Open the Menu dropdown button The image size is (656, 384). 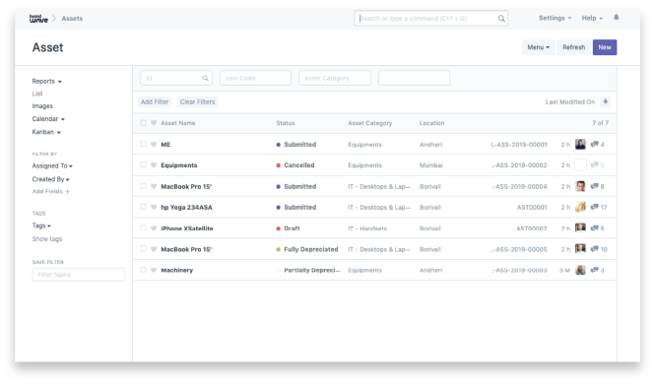pos(538,47)
